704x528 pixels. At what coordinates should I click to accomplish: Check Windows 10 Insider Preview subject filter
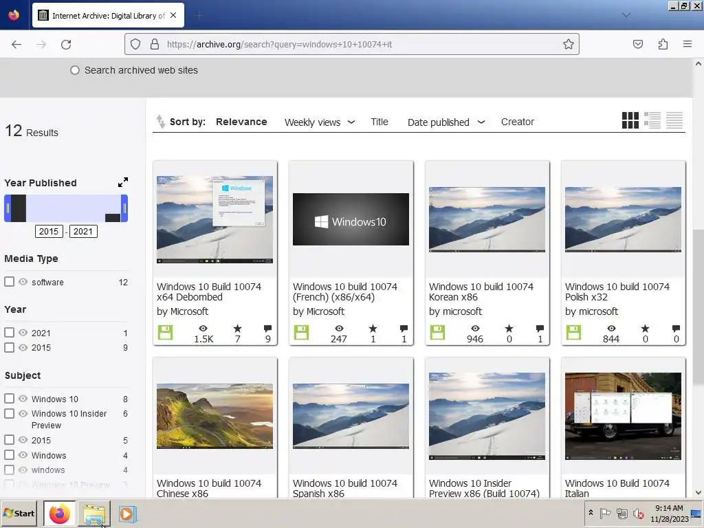tap(9, 413)
